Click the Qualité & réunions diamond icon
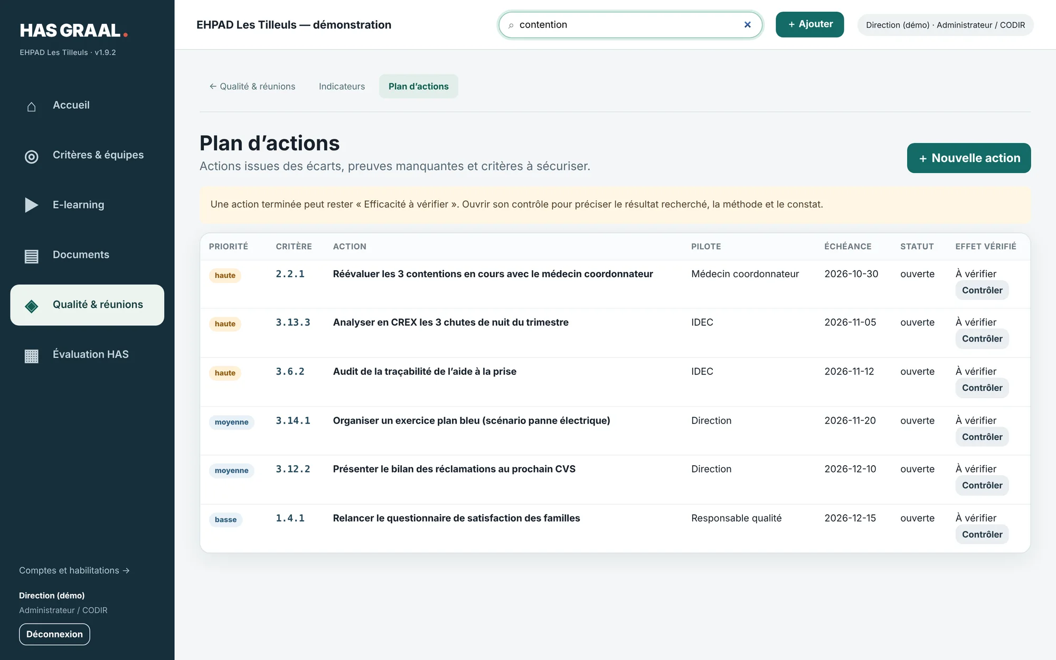This screenshot has height=660, width=1056. [x=32, y=306]
